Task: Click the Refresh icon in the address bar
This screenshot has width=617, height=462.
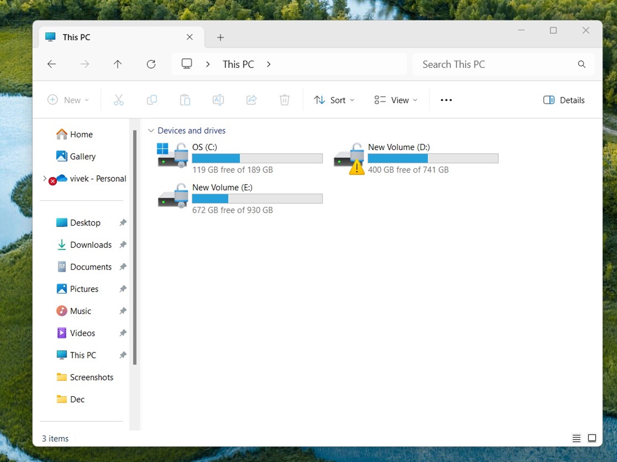Action: tap(151, 64)
